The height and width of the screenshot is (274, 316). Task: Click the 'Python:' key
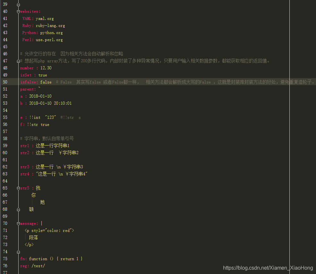(x=30, y=33)
